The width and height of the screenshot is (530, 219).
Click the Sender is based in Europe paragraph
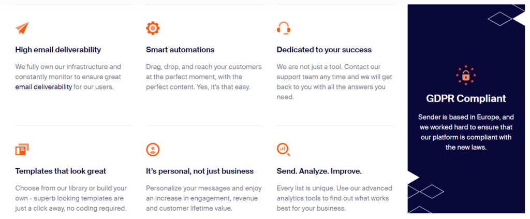pos(466,132)
